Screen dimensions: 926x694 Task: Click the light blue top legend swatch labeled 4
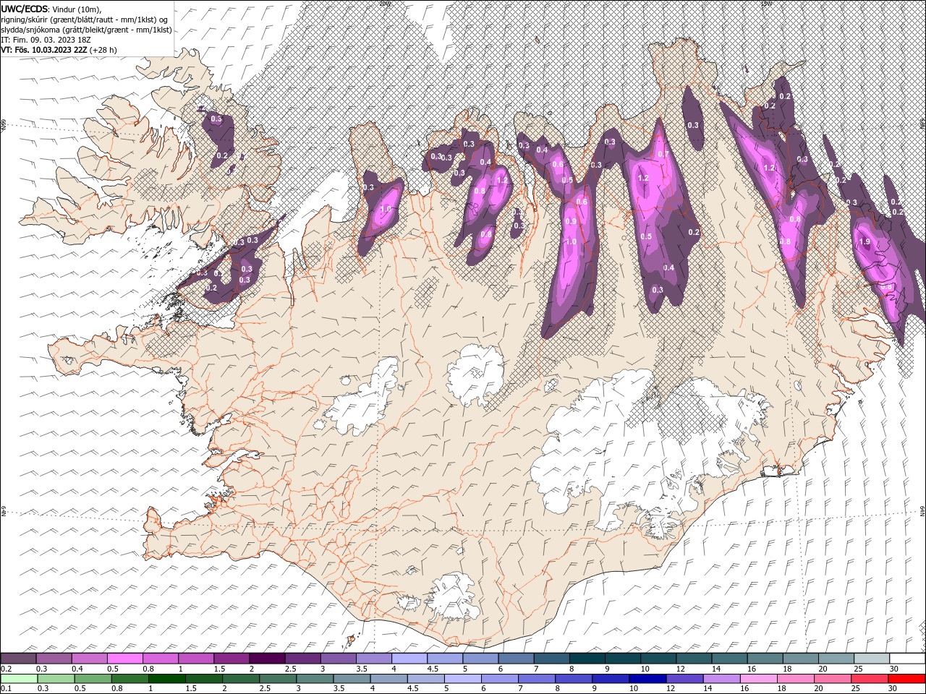click(408, 659)
